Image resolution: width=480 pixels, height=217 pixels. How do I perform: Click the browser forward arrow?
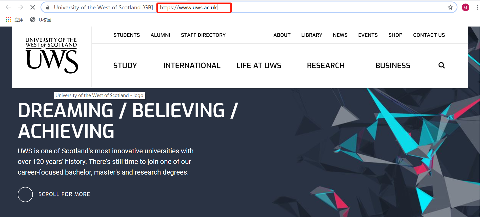(21, 7)
